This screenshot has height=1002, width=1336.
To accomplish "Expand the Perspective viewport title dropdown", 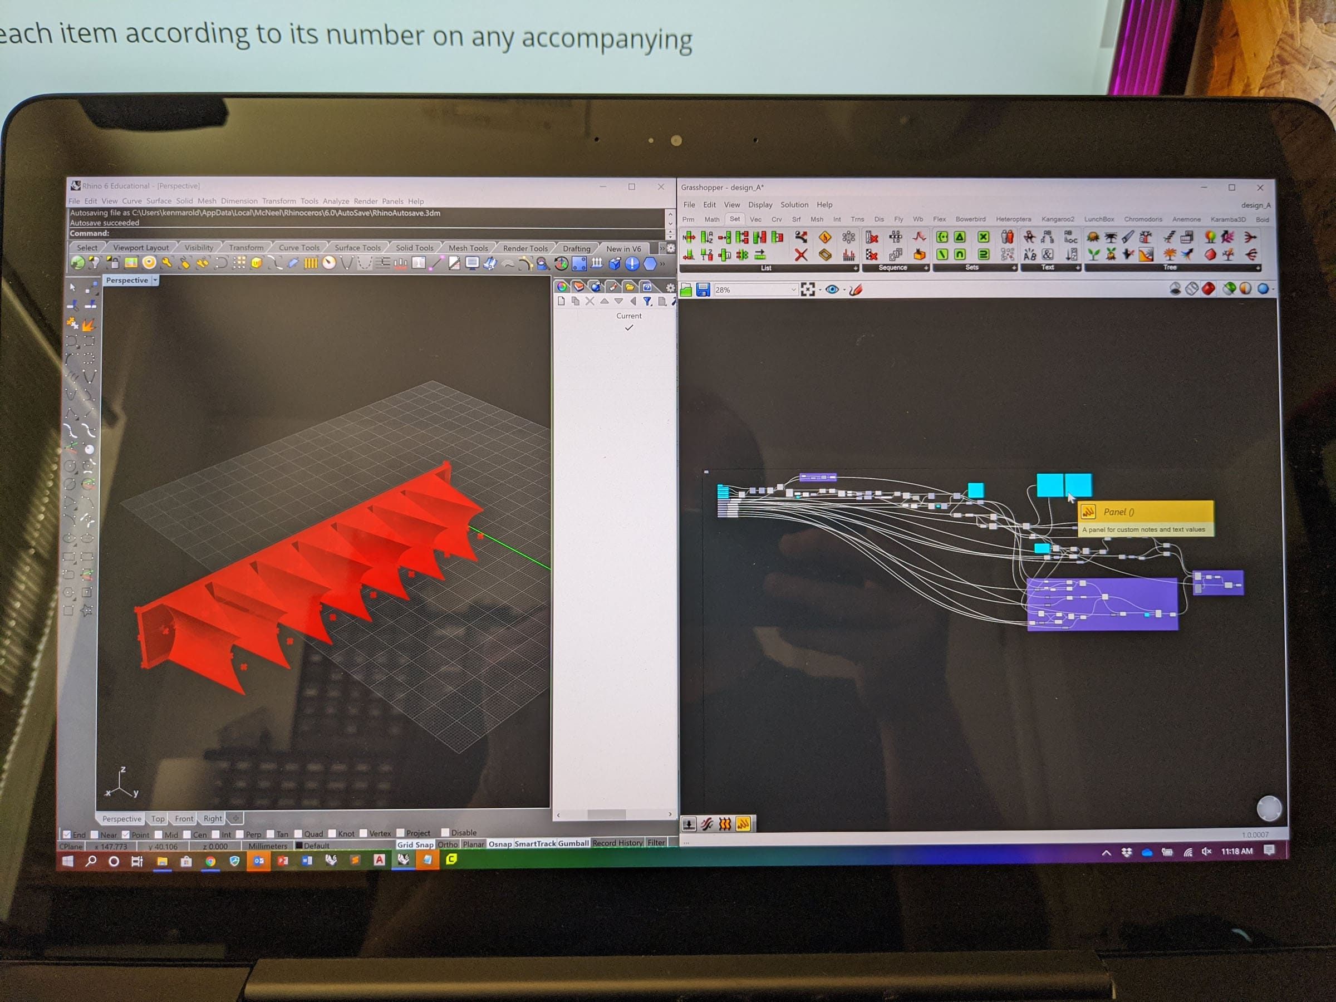I will 155,280.
